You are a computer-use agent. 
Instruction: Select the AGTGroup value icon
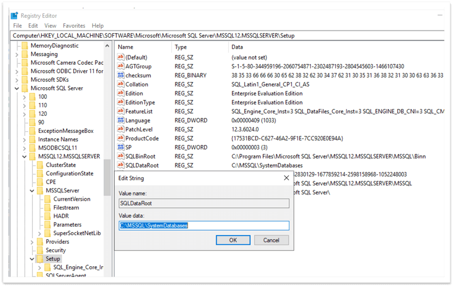tap(121, 66)
